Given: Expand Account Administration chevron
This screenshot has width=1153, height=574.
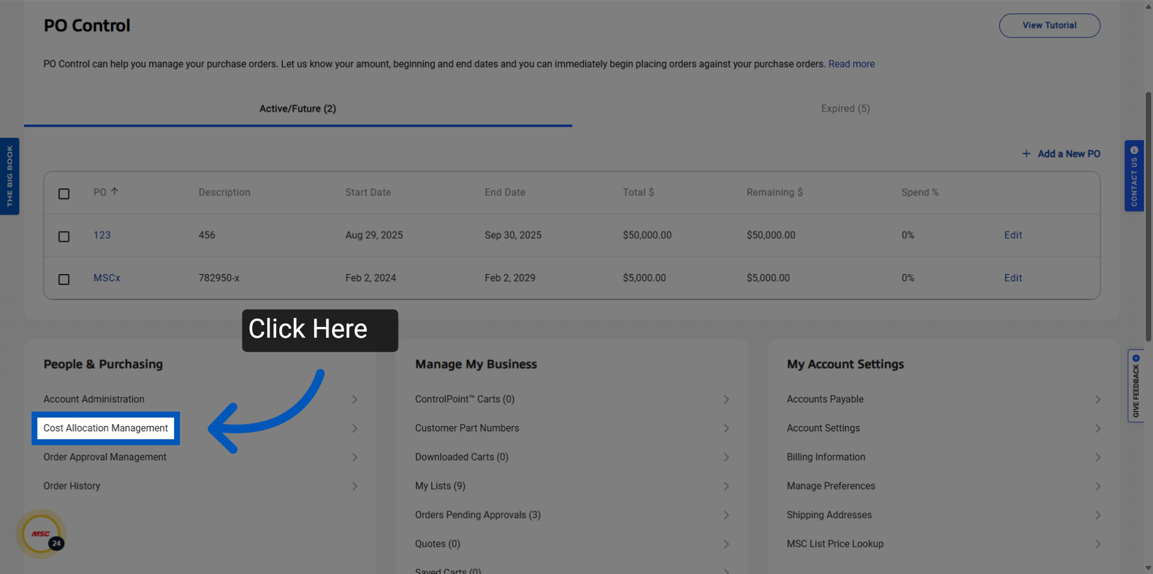Looking at the screenshot, I should coord(355,399).
